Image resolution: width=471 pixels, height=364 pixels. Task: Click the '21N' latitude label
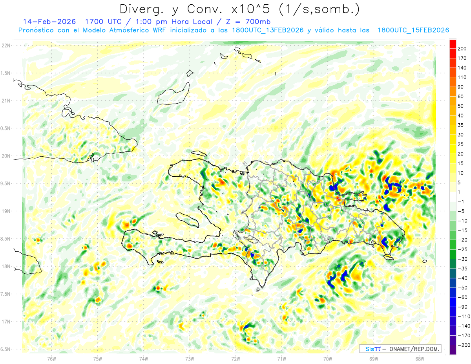click(6, 101)
